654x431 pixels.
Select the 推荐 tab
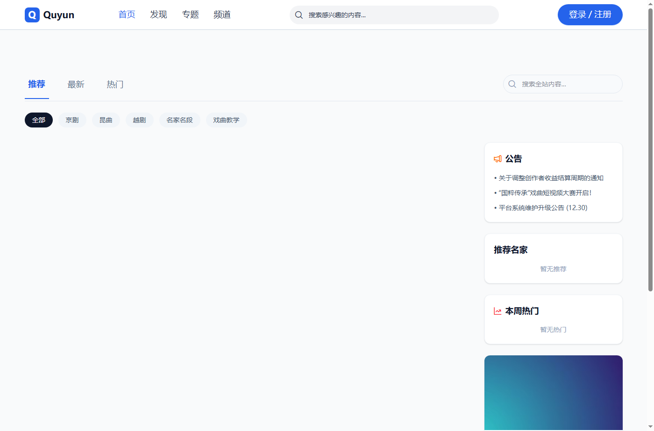(x=36, y=85)
